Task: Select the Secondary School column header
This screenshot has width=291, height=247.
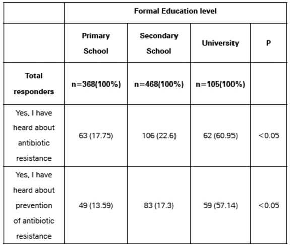Action: [159, 43]
